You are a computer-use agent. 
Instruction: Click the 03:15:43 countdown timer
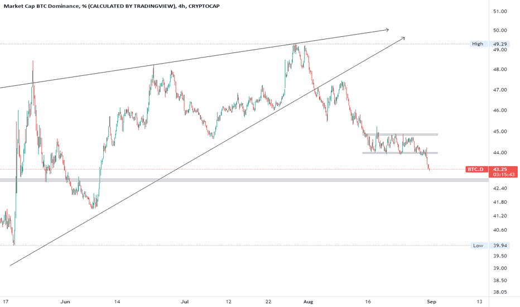[x=503, y=175]
